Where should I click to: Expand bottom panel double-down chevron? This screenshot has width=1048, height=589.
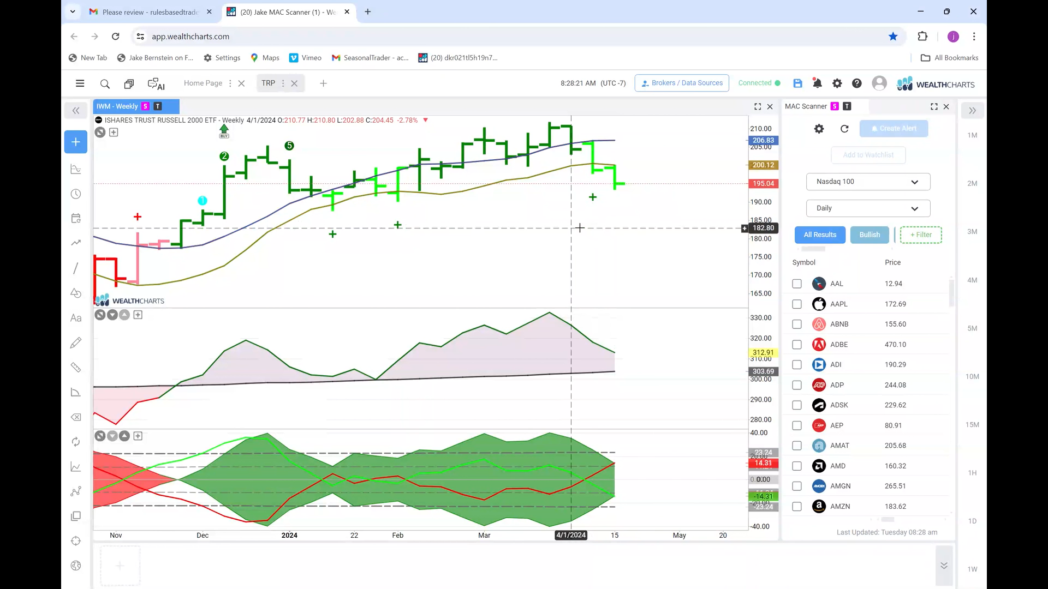coord(944,566)
